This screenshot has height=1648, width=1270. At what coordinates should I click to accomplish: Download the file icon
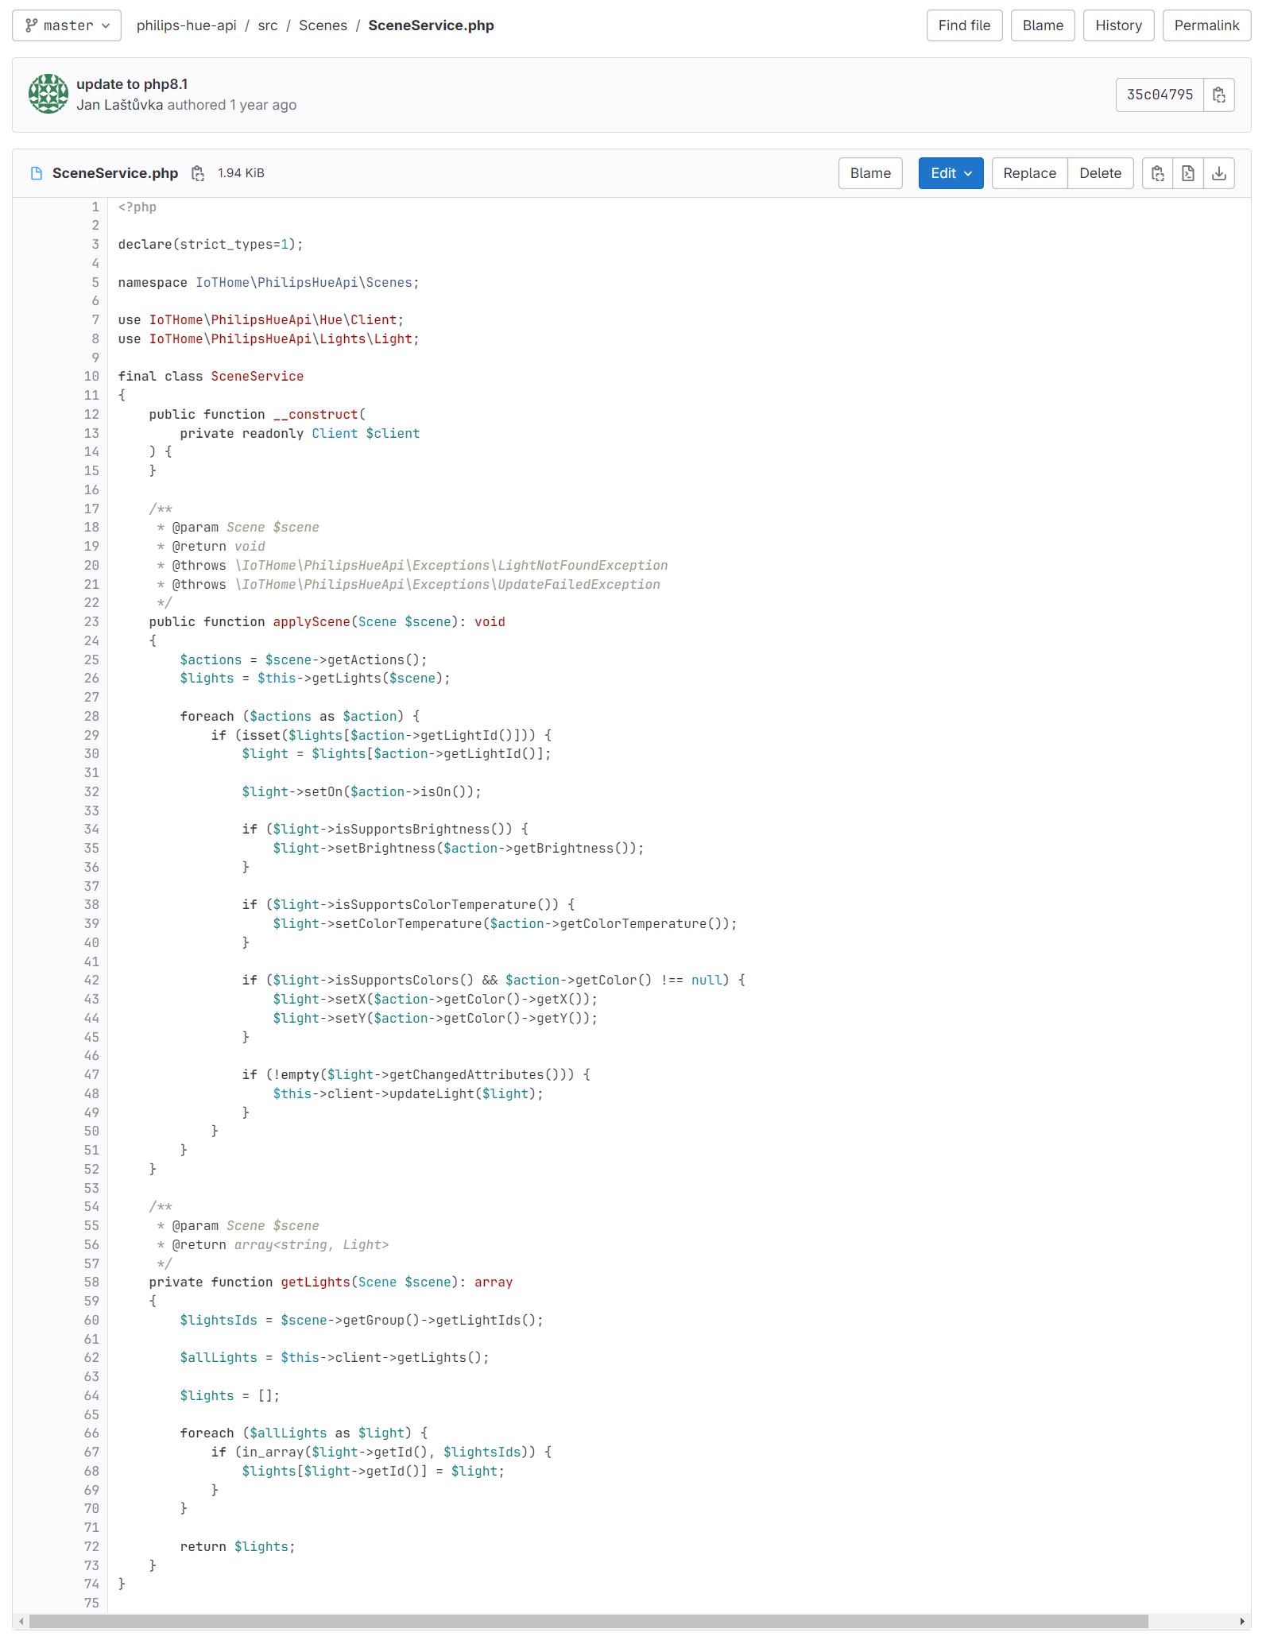tap(1219, 173)
